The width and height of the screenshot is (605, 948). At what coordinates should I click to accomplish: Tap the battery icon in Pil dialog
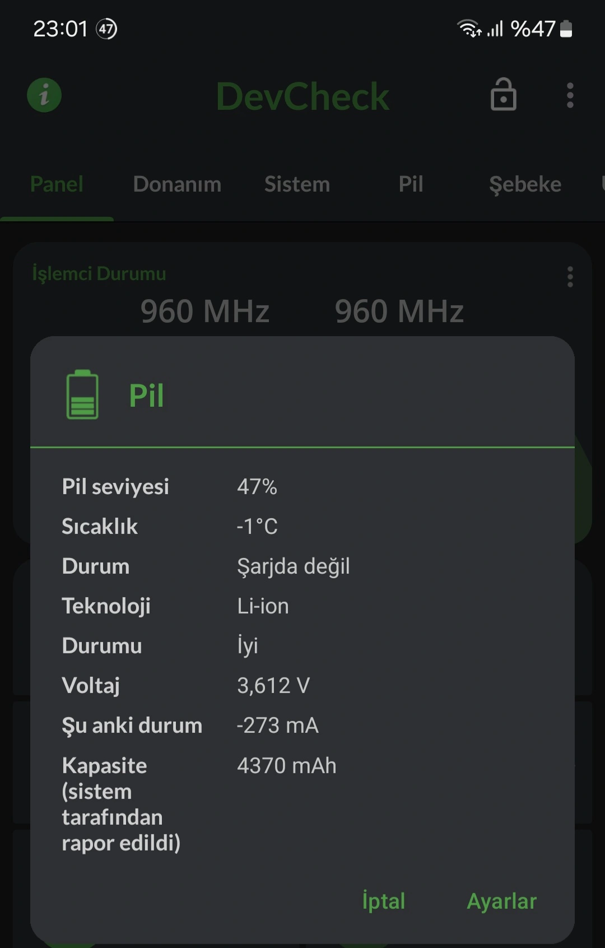pos(82,394)
